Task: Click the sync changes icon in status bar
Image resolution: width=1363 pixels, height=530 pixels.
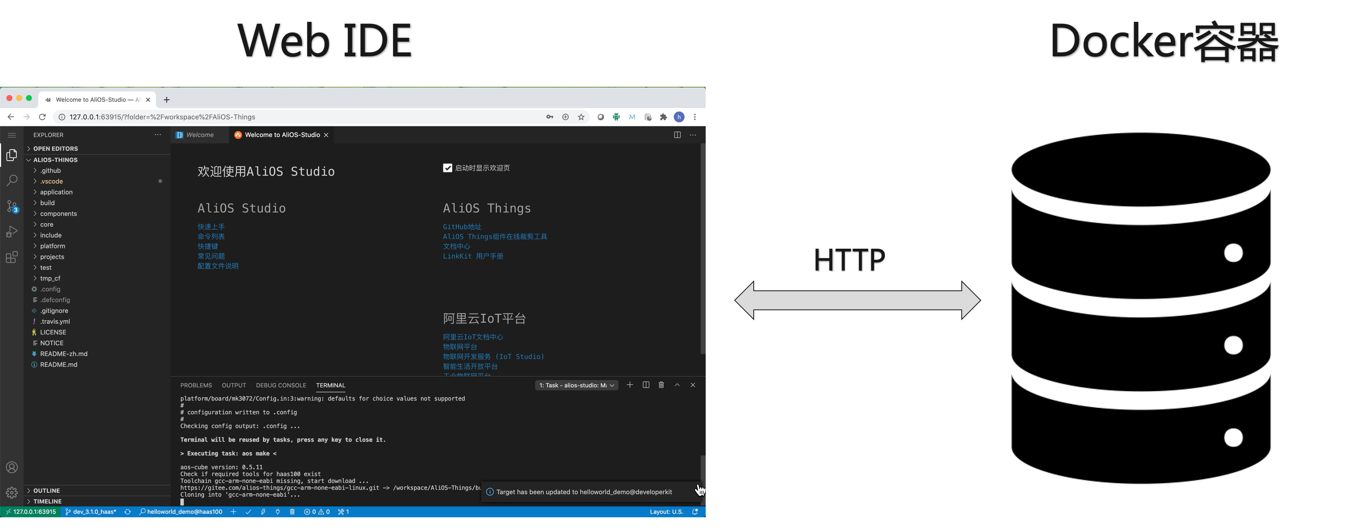Action: (x=127, y=512)
